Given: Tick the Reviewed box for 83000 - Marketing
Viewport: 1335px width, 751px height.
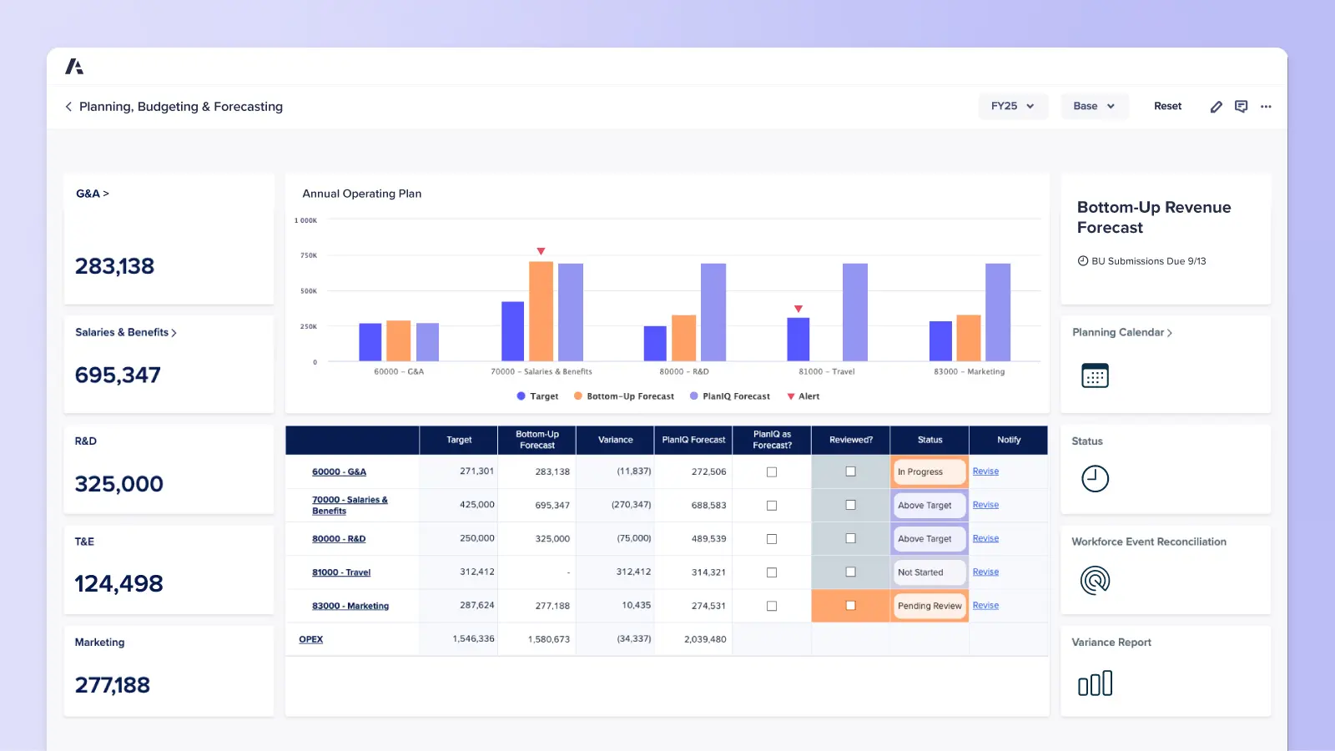Looking at the screenshot, I should 850,606.
